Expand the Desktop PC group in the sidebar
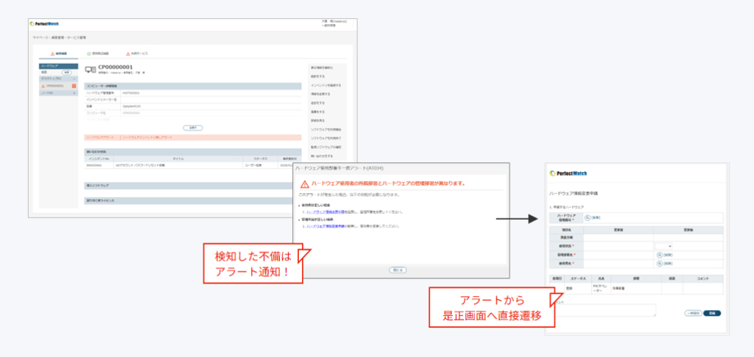Screen dimensions: 754x357 (57, 79)
